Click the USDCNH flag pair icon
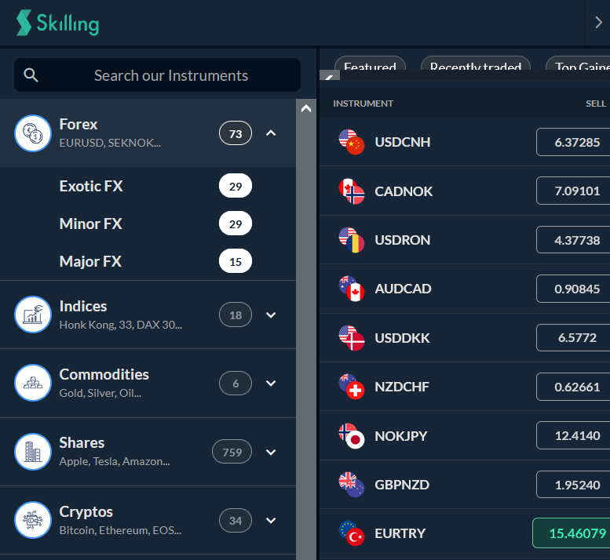Image resolution: width=610 pixels, height=560 pixels. click(x=351, y=142)
